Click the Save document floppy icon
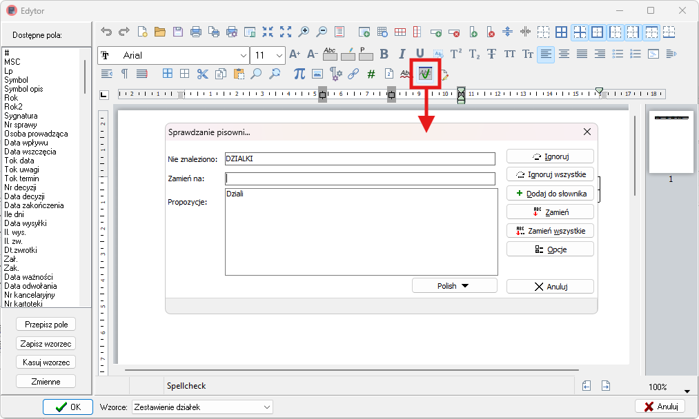 177,32
